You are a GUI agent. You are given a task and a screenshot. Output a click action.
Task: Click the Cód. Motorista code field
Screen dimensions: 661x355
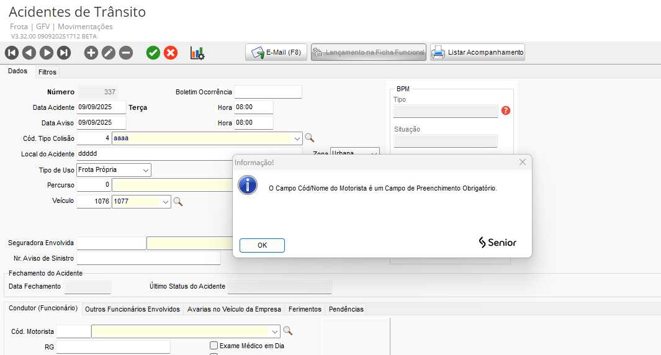pyautogui.click(x=73, y=331)
